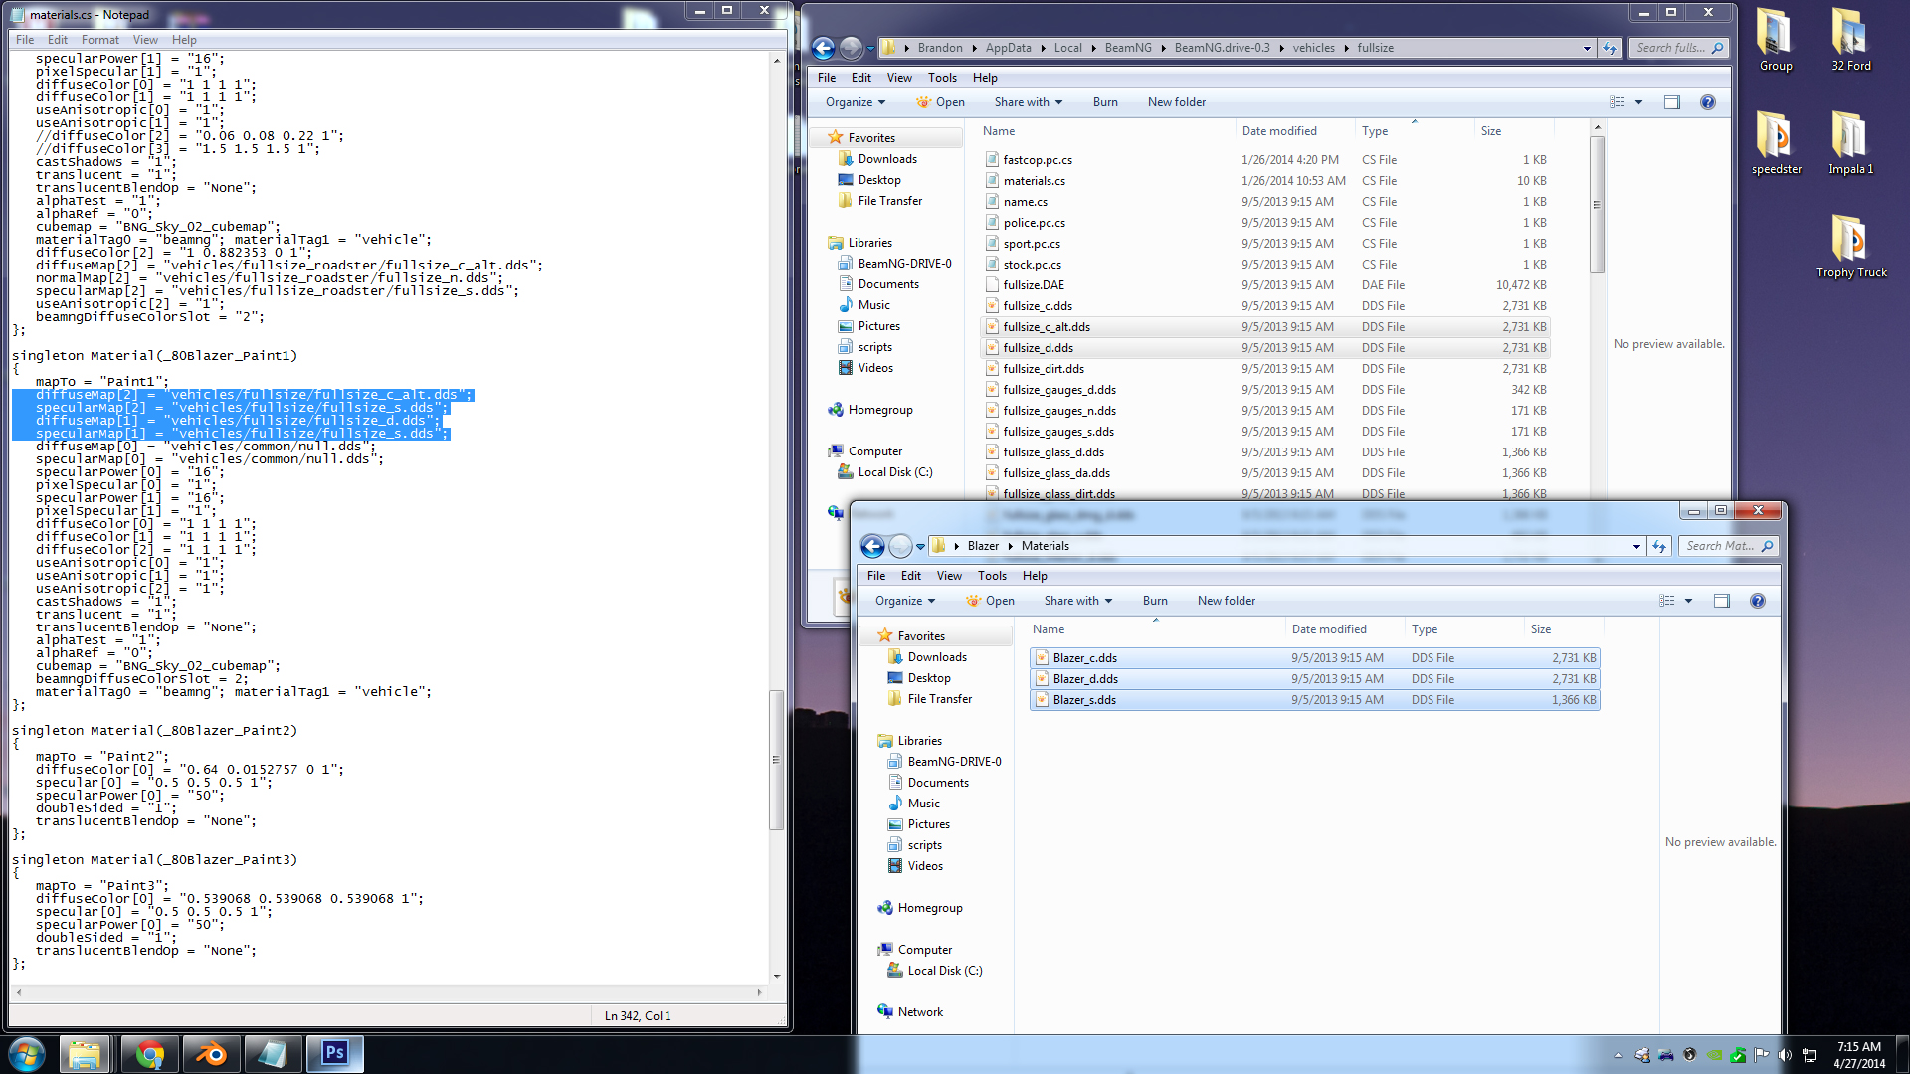Viewport: 1910px width, 1074px height.
Task: Toggle the preview pane in the Materials window
Action: pos(1722,601)
